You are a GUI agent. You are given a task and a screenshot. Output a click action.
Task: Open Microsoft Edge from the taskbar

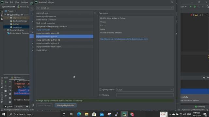79,114
